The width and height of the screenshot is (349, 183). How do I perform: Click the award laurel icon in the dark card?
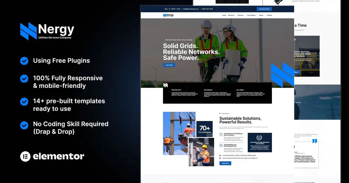coord(259,138)
